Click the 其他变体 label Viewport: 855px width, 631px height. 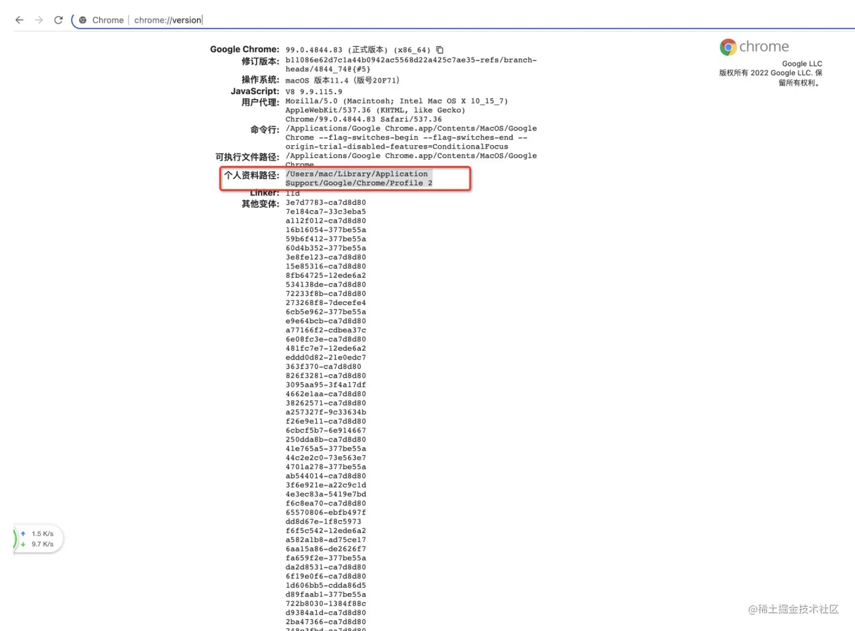(x=261, y=204)
